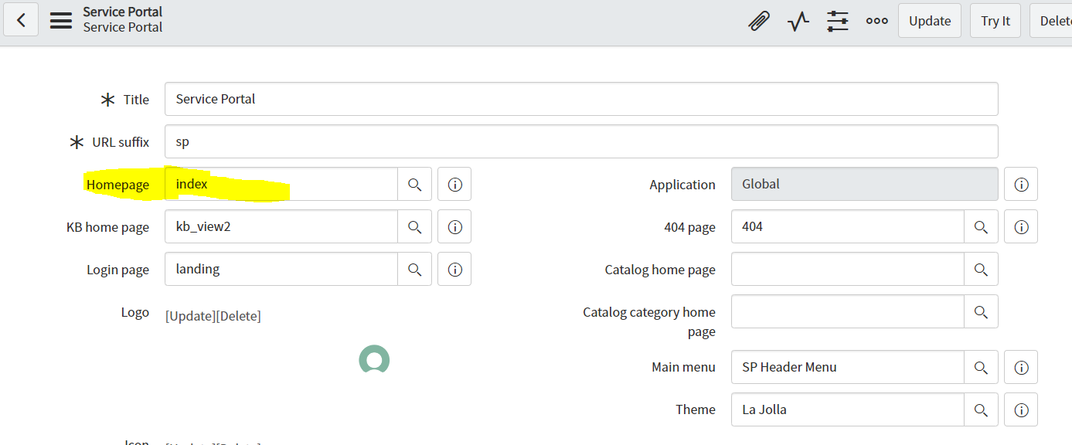The image size is (1072, 445).
Task: Click the Login page label
Action: 117,270
